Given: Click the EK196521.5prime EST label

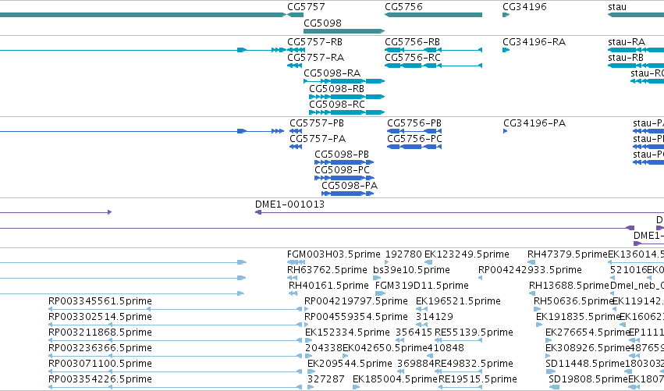Looking at the screenshot, I should (x=458, y=301).
